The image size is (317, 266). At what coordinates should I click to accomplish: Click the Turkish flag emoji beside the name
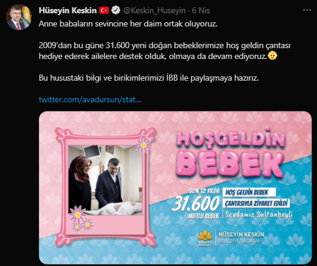click(x=104, y=10)
